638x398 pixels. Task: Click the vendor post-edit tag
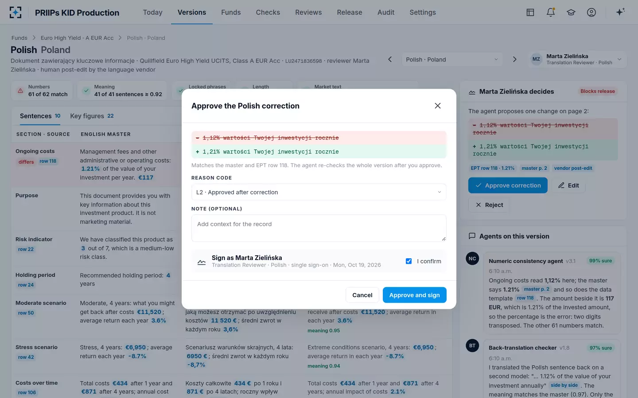coord(573,168)
